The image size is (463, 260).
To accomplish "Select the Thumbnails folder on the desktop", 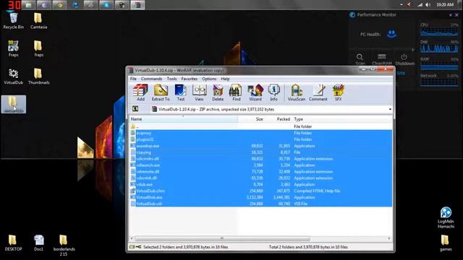I will click(38, 76).
